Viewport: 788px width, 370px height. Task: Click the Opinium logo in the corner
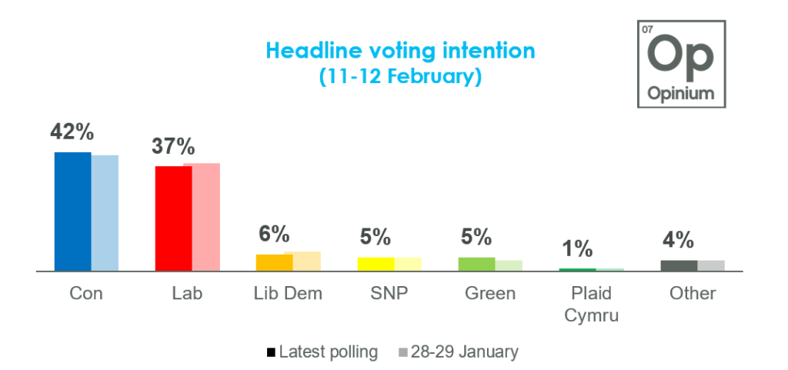[681, 64]
